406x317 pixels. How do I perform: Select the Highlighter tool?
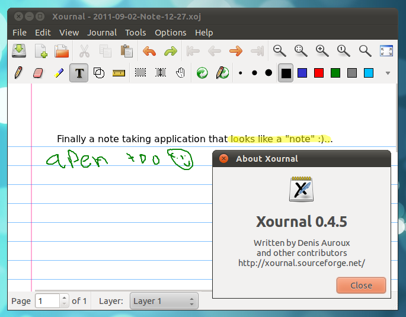coord(59,73)
